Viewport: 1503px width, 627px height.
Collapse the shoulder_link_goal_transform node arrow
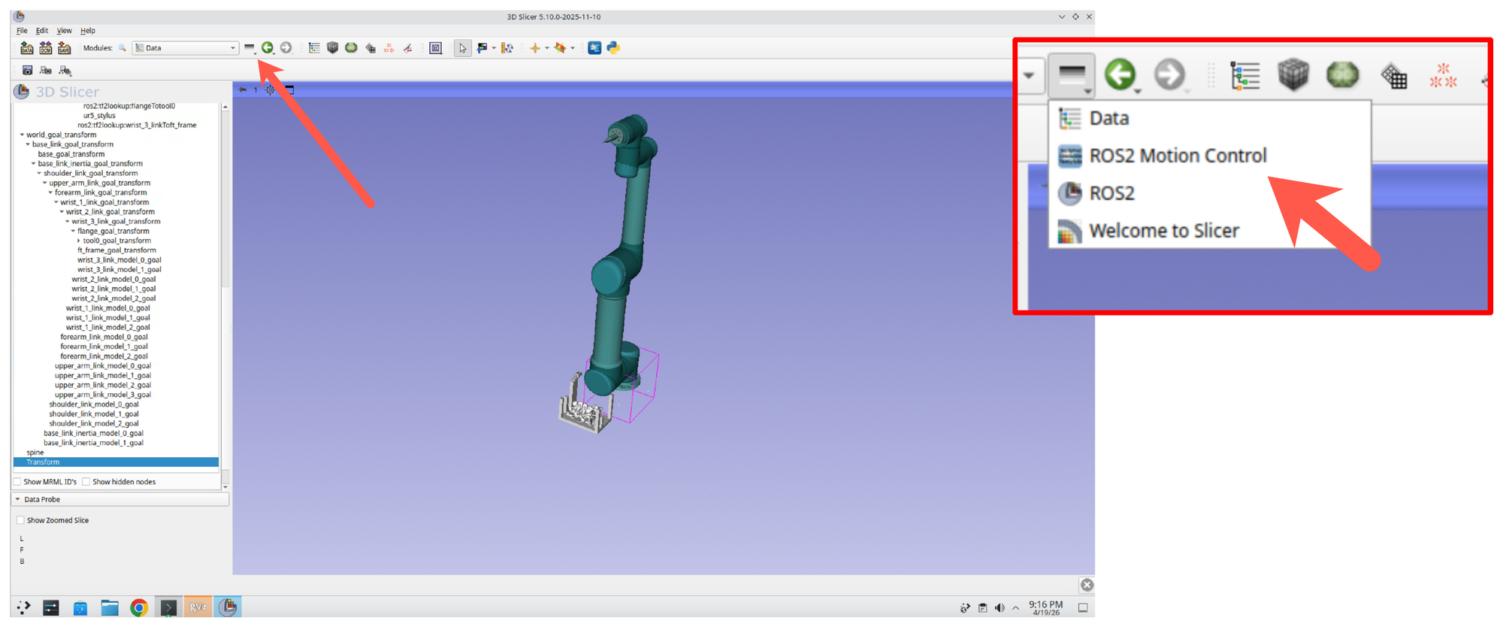pos(39,174)
